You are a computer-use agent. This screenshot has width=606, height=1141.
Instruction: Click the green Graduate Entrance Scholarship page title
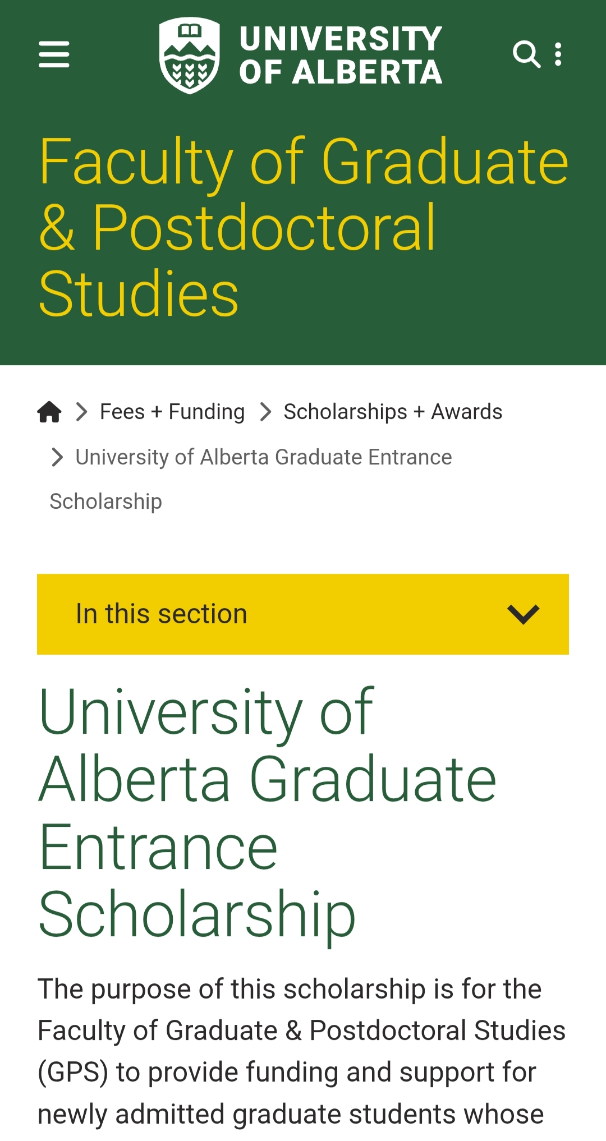pyautogui.click(x=267, y=812)
